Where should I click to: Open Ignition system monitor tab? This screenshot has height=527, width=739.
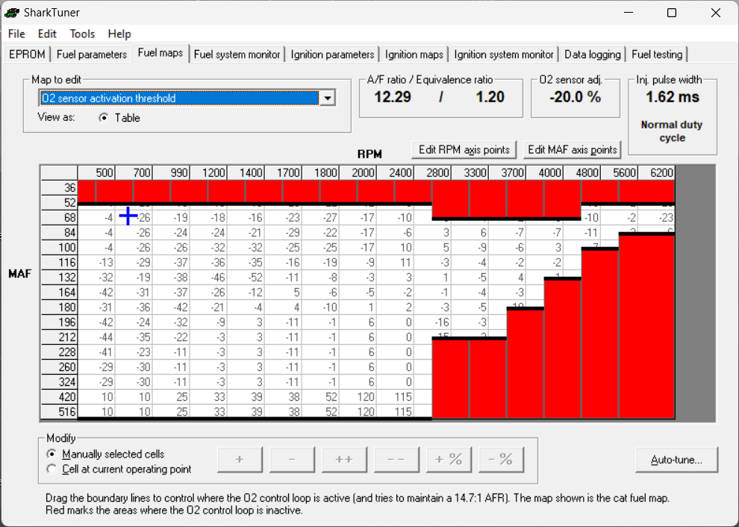pyautogui.click(x=503, y=54)
